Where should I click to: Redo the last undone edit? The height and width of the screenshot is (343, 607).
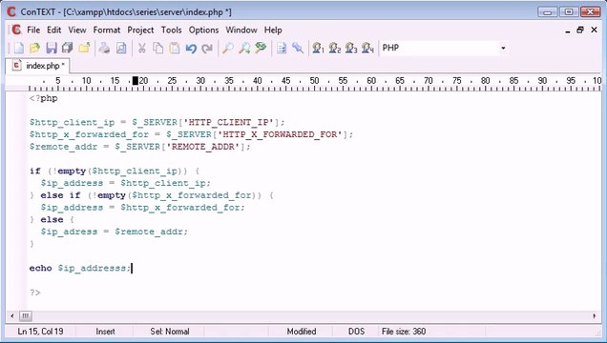pos(207,48)
